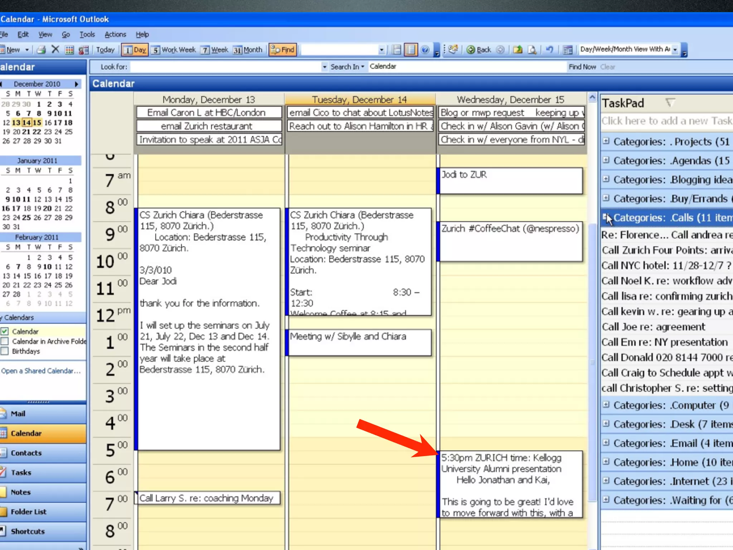The width and height of the screenshot is (733, 550).
Task: Open the Search In dropdown
Action: click(347, 67)
